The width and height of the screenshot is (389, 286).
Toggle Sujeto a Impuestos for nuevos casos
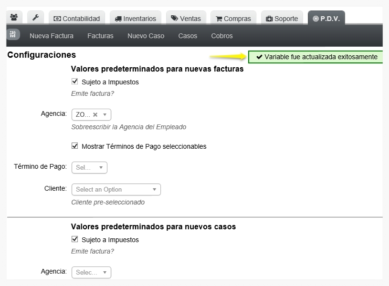pyautogui.click(x=74, y=239)
